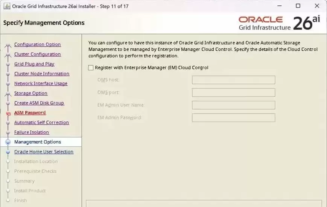
Task: Navigate to Network Interface Usage step
Action: [41, 84]
